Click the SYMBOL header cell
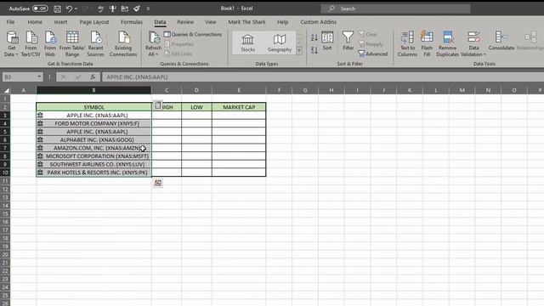The height and width of the screenshot is (306, 544). (93, 107)
